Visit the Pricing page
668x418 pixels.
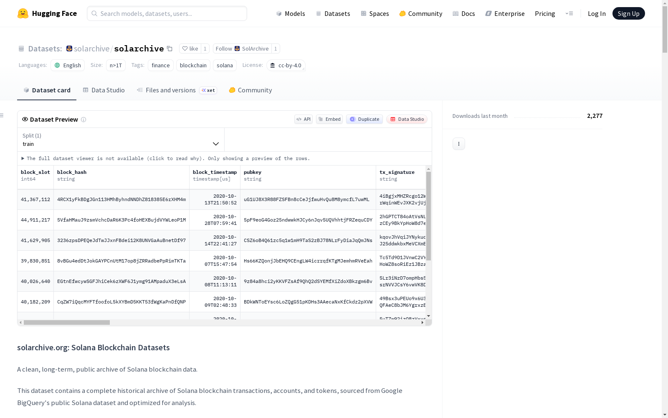[545, 13]
